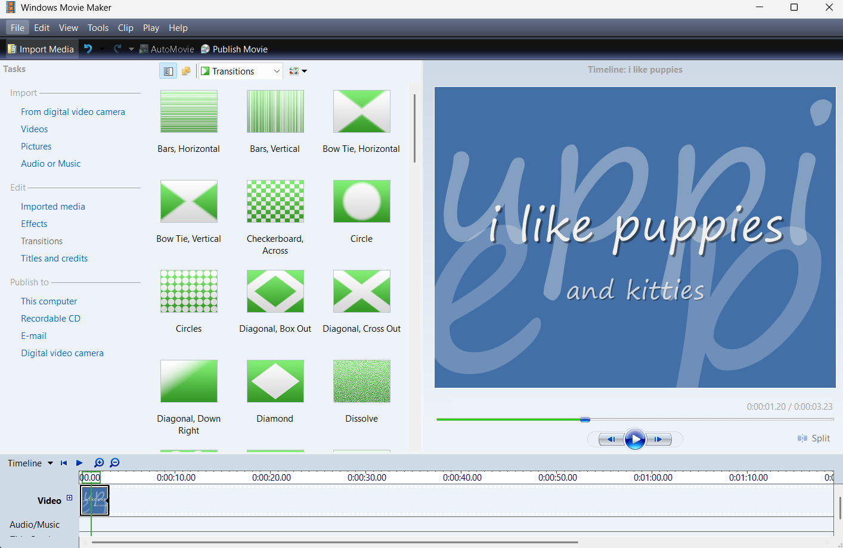The image size is (843, 548).
Task: Zoom in the timeline
Action: (x=99, y=463)
